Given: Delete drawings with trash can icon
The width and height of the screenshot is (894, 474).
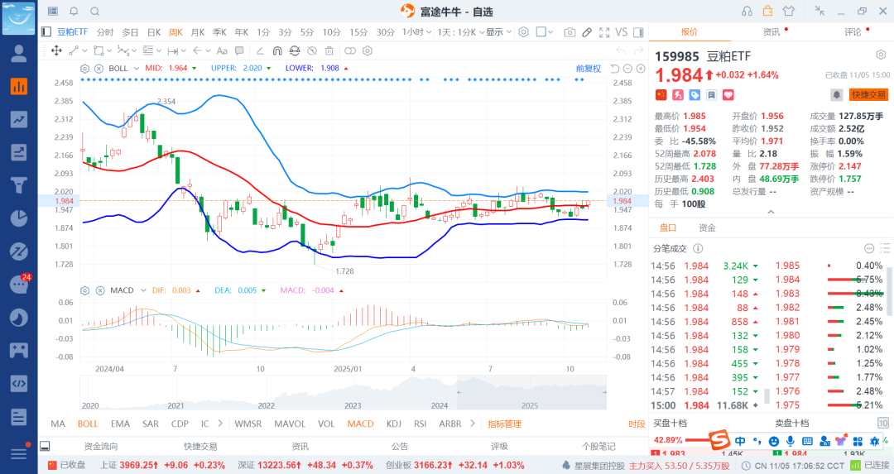Looking at the screenshot, I should click(329, 50).
